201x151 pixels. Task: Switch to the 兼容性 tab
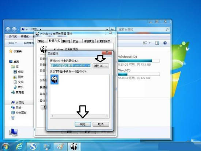[66, 41]
